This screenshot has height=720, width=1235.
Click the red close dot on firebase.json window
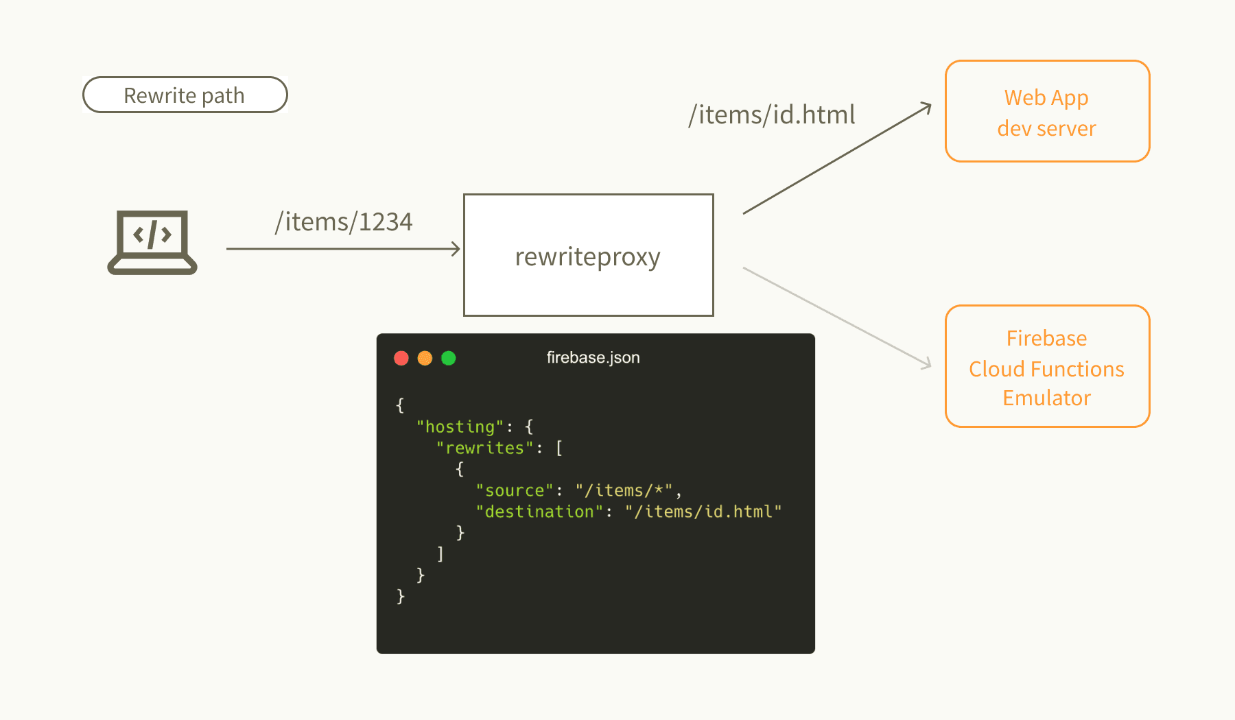(x=401, y=358)
